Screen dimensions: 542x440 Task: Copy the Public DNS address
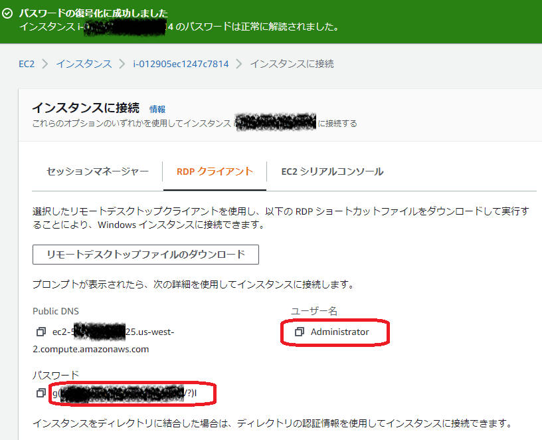coord(41,332)
